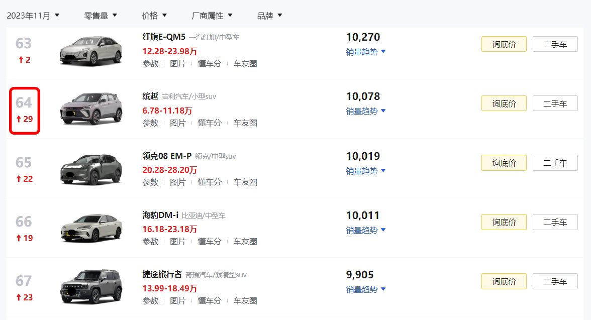
Task: Open 懂车分 link for 领克08 EM-P
Action: click(x=210, y=182)
